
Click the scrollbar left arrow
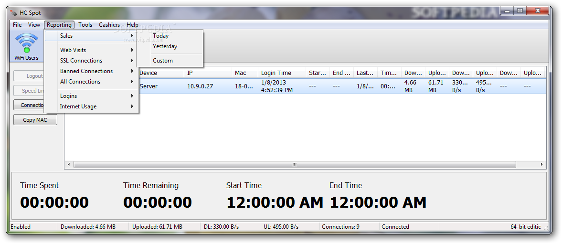pyautogui.click(x=69, y=164)
